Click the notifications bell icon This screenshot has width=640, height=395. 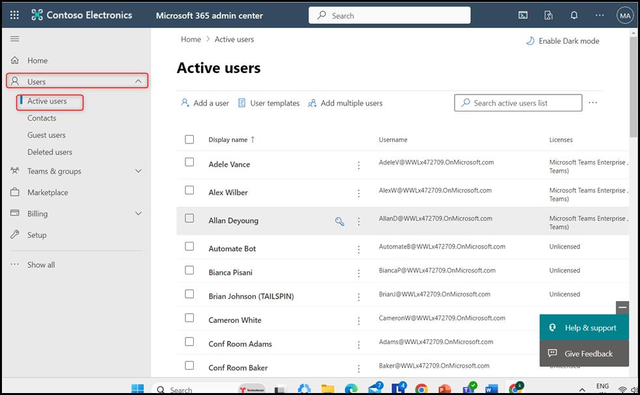[574, 15]
